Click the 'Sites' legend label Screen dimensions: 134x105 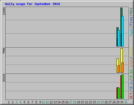tap(131, 64)
